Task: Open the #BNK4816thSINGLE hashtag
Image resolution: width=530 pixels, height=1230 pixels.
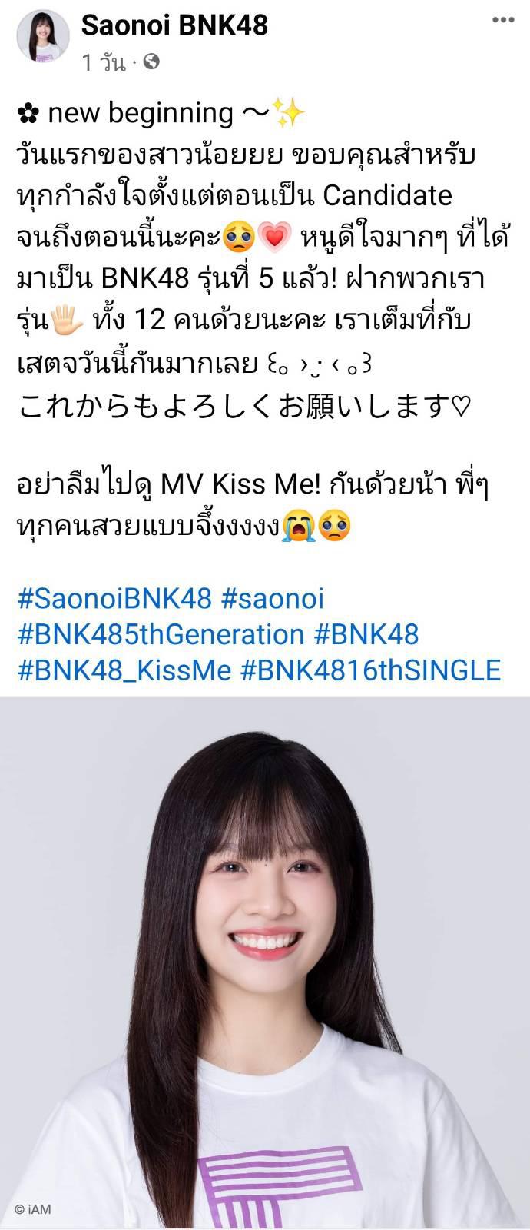Action: (x=371, y=670)
